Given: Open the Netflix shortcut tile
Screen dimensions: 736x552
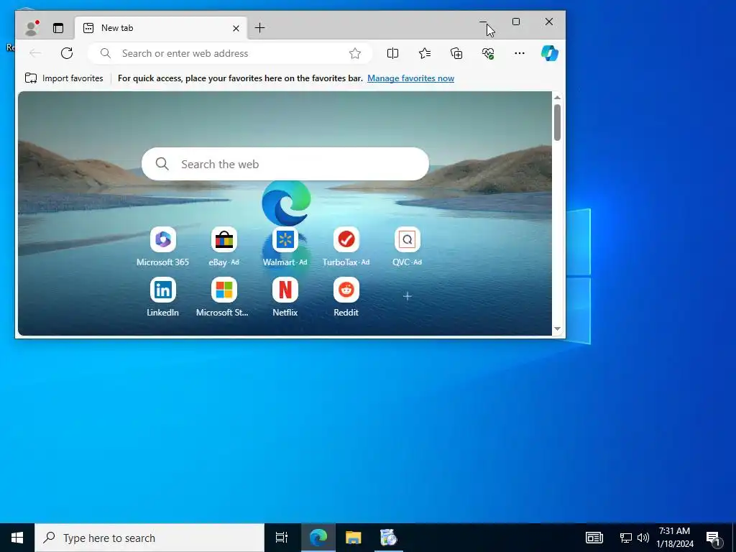Looking at the screenshot, I should pyautogui.click(x=285, y=297).
